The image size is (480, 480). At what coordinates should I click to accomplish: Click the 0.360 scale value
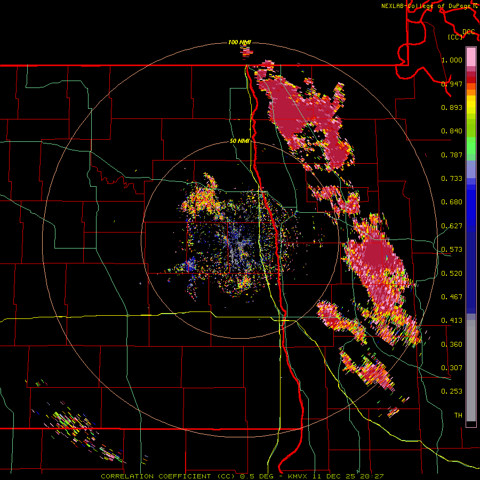(x=452, y=345)
